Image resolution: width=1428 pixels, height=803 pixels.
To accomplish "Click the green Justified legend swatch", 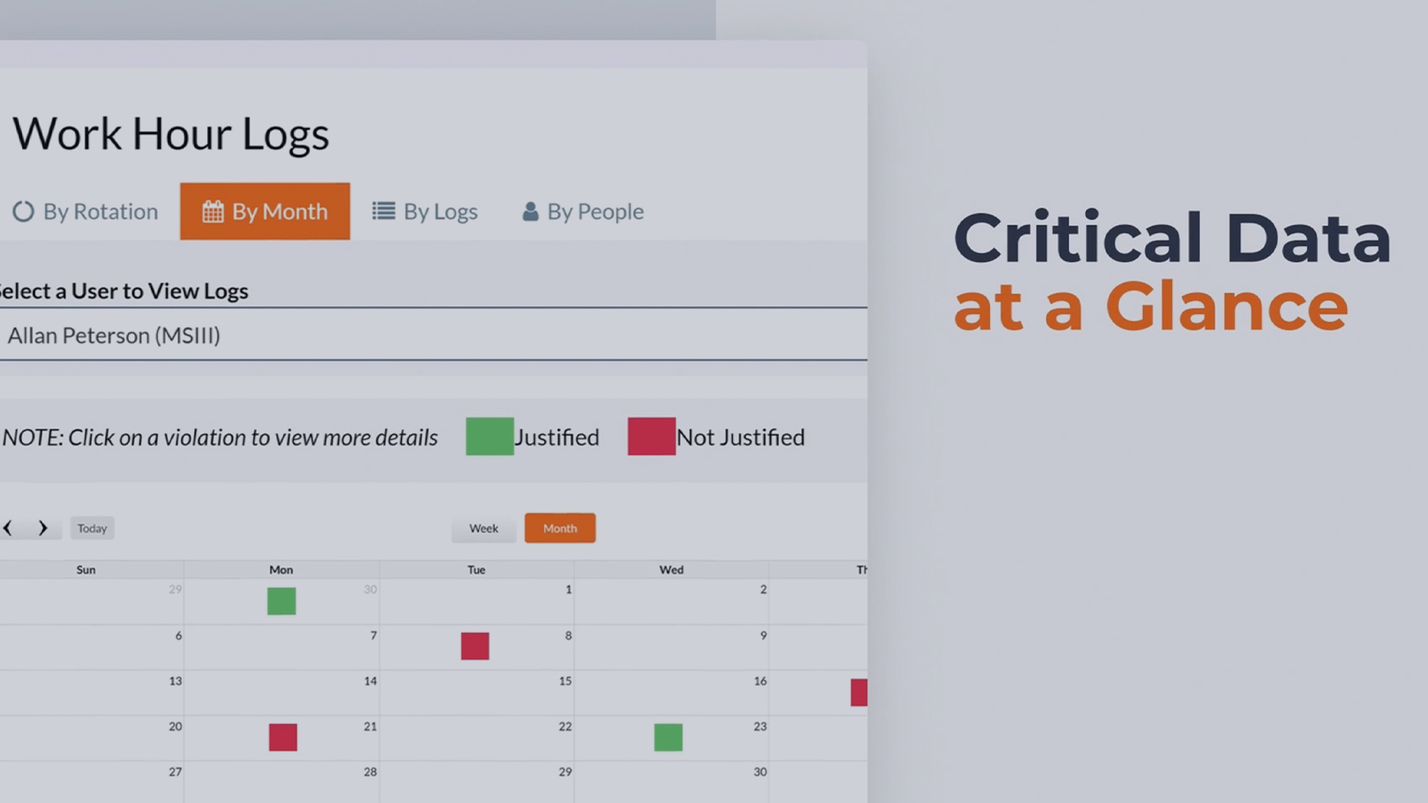I will [489, 437].
